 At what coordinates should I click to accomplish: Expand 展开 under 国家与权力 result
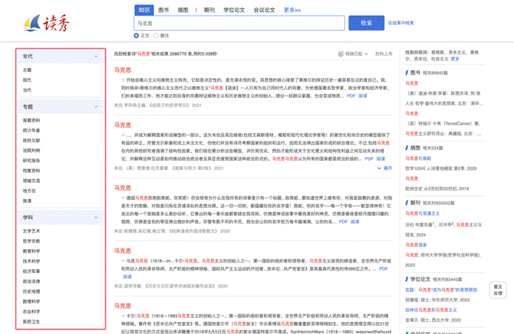[384, 168]
